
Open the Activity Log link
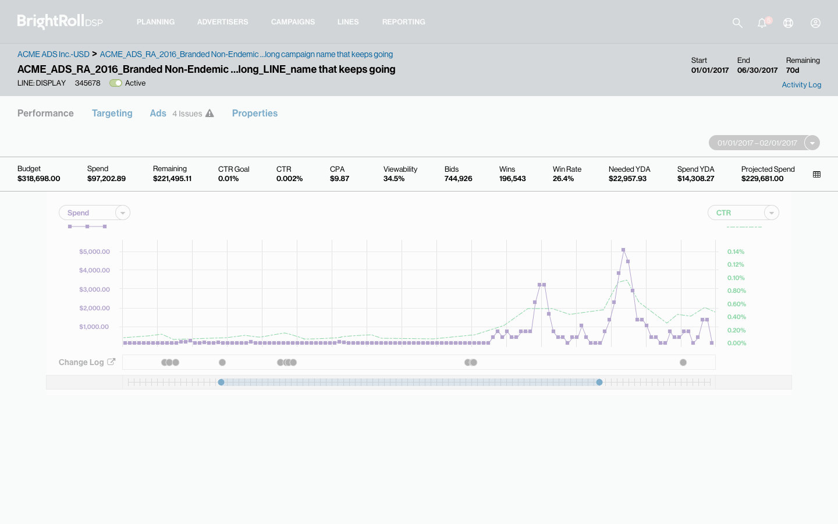801,84
